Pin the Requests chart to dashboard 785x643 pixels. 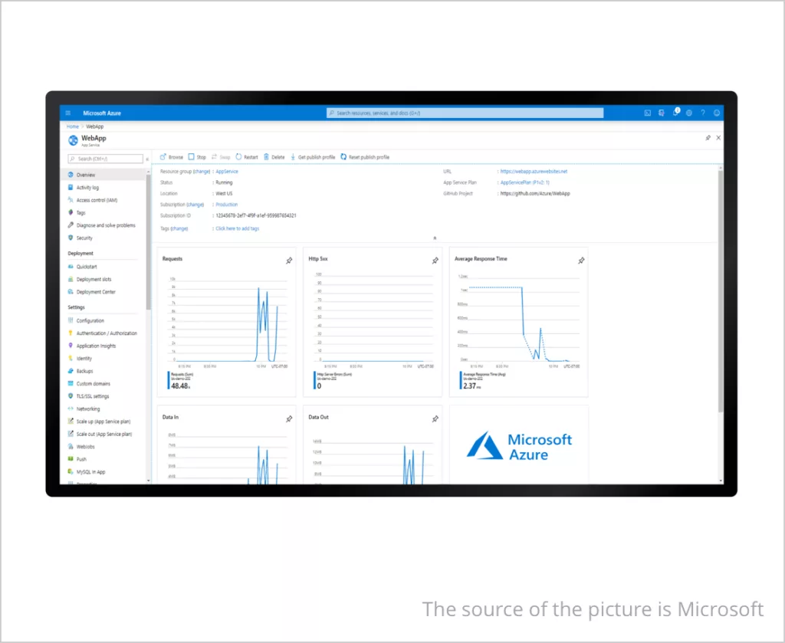tap(289, 261)
